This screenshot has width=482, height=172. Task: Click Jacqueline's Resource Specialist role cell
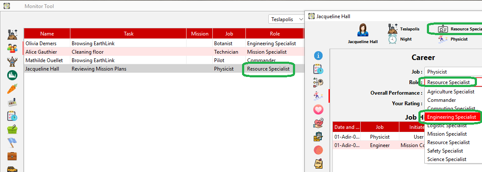pyautogui.click(x=275, y=69)
